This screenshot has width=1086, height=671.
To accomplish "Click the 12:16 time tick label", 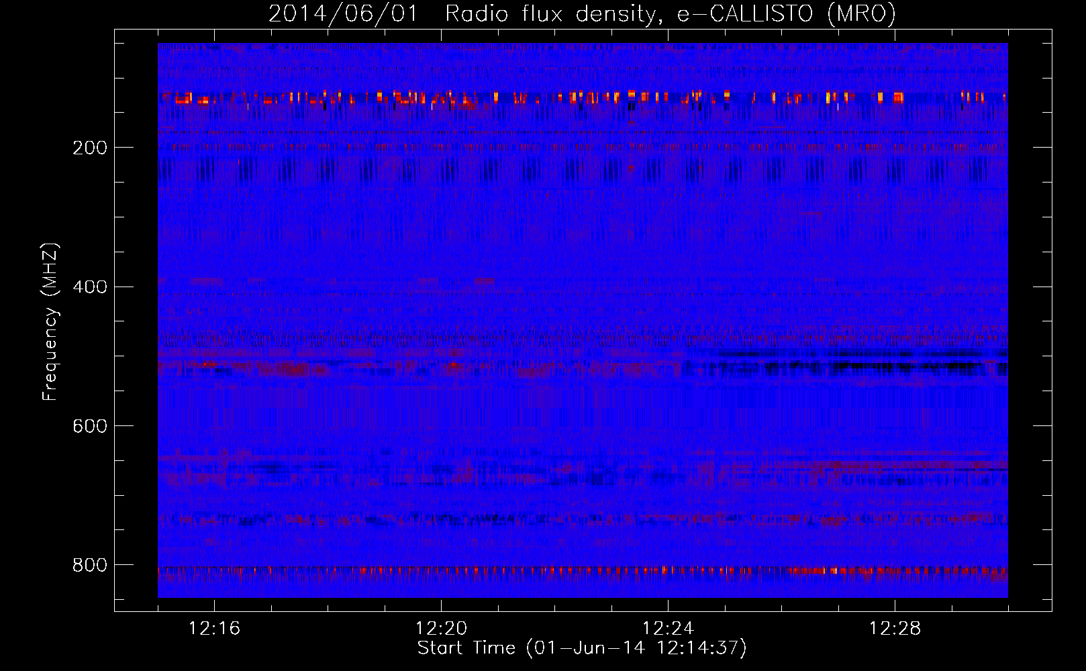I will [214, 629].
